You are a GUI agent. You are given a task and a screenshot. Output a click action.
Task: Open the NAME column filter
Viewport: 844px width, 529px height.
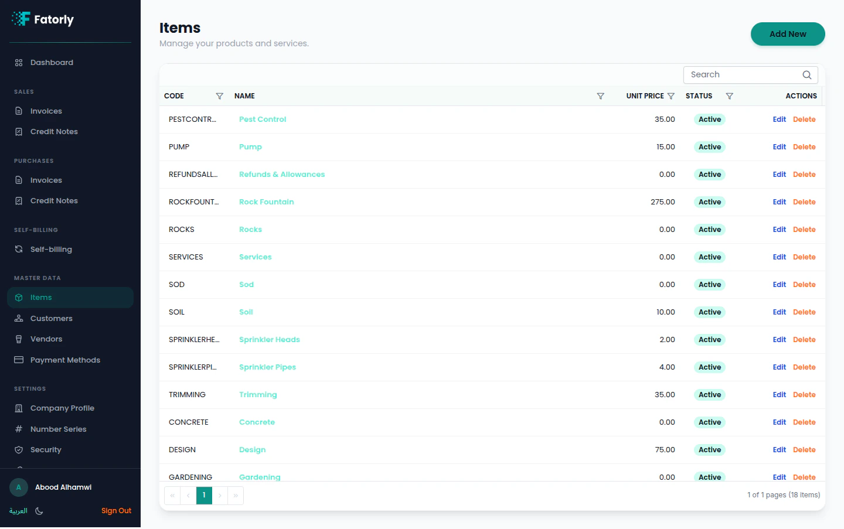[600, 96]
